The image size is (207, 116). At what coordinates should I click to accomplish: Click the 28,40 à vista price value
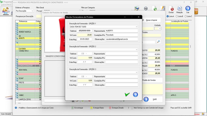[x=154, y=58]
